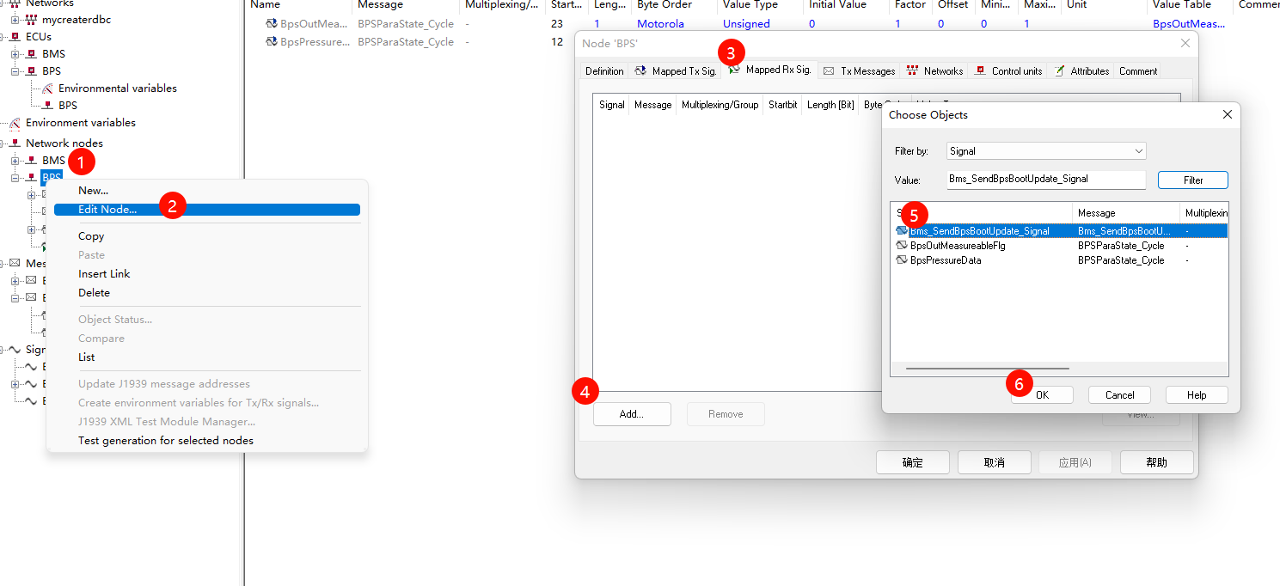Click the 确定 button

(913, 462)
